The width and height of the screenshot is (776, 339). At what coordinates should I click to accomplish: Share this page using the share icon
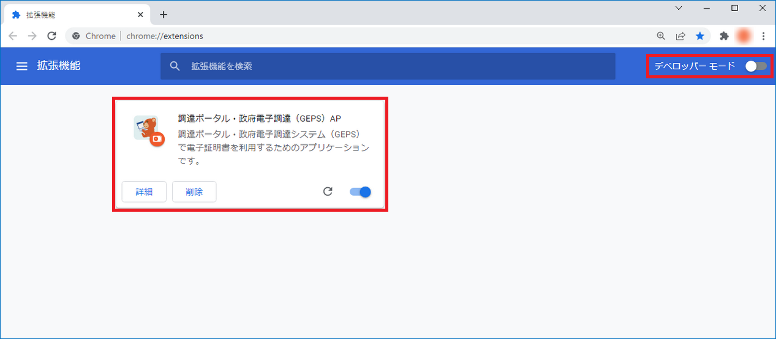click(680, 36)
